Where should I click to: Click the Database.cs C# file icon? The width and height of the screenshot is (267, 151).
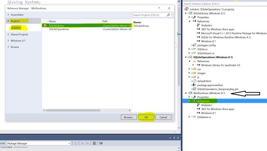(195, 117)
